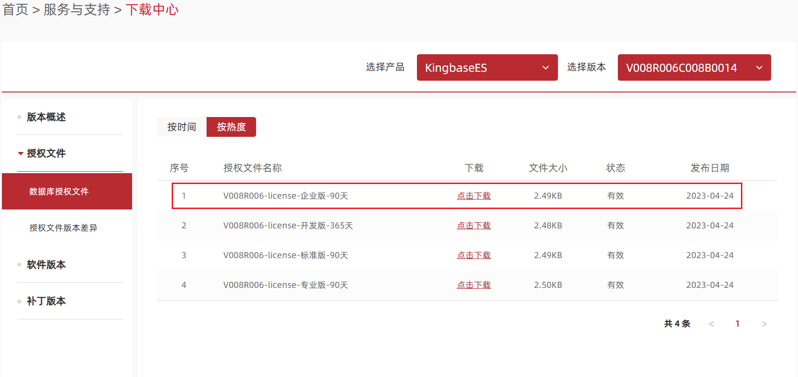
Task: Open 服务与支持 breadcrumb link
Action: tap(76, 9)
